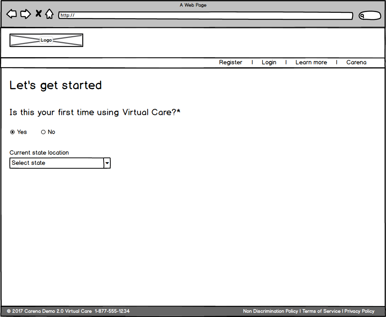The width and height of the screenshot is (386, 317).
Task: Open the Register menu item
Action: click(x=231, y=62)
